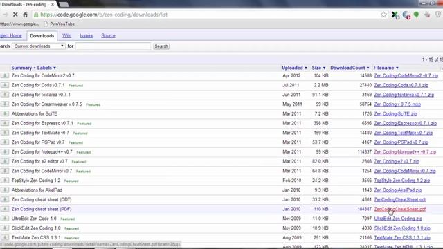Click the download icon for TextMate Zen CSS 1.3.1 row
The width and height of the screenshot is (443, 249).
pos(5,237)
